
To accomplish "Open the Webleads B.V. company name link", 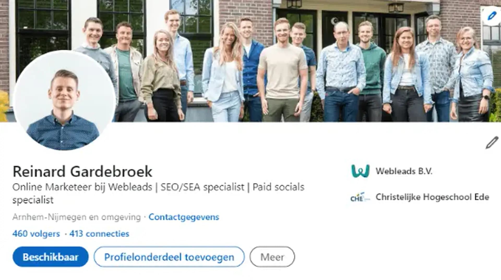I will click(x=404, y=171).
